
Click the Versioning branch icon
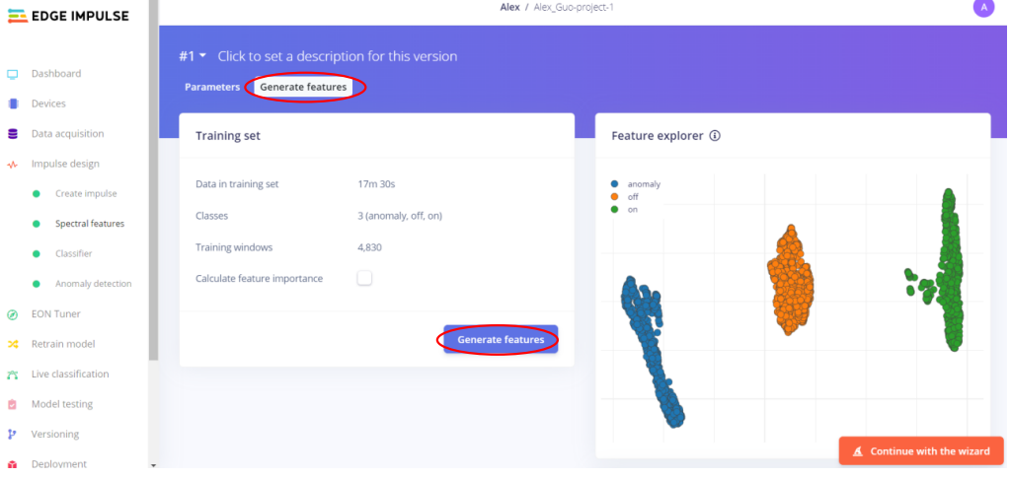(x=13, y=434)
